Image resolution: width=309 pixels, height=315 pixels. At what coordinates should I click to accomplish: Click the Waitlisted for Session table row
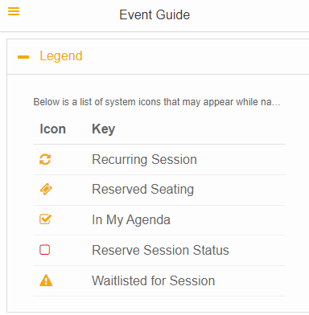[x=159, y=281]
